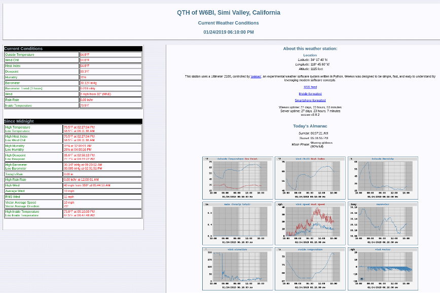Click the page title QTH of W6BI

point(229,13)
